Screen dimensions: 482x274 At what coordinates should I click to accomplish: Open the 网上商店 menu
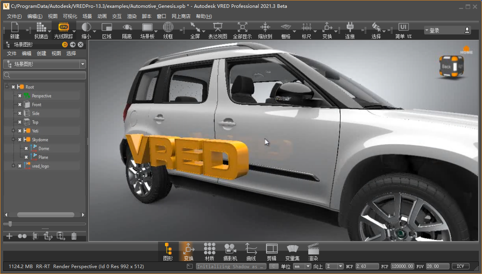(x=181, y=16)
